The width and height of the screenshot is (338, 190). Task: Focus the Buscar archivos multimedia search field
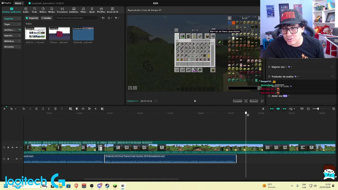(x=76, y=18)
